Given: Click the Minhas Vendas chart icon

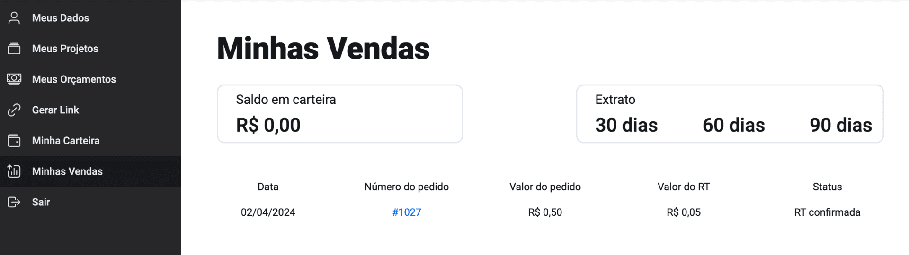Looking at the screenshot, I should coord(14,171).
